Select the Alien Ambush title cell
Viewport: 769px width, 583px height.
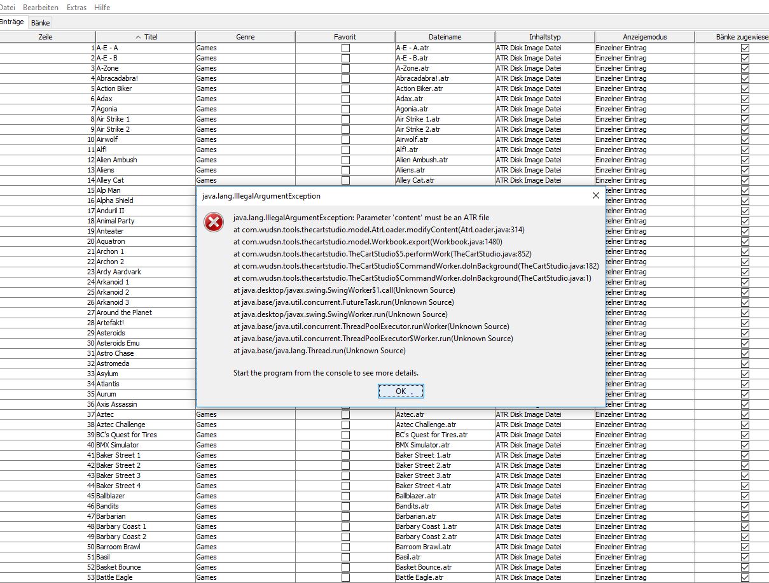[146, 160]
